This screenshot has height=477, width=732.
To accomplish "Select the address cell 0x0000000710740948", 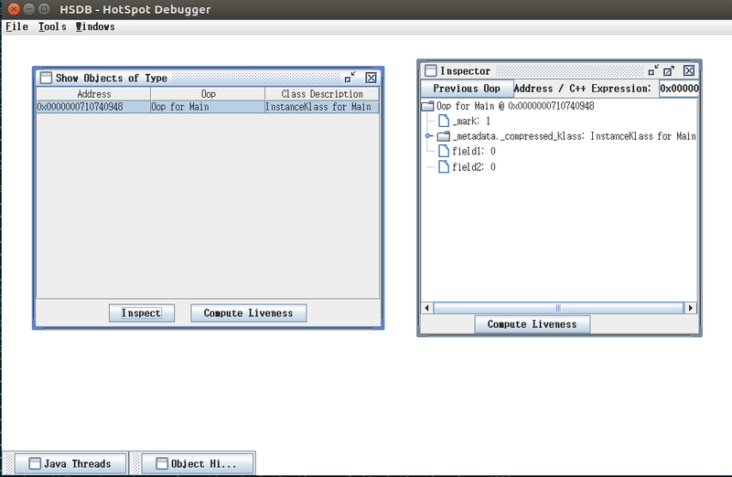I will (x=93, y=107).
